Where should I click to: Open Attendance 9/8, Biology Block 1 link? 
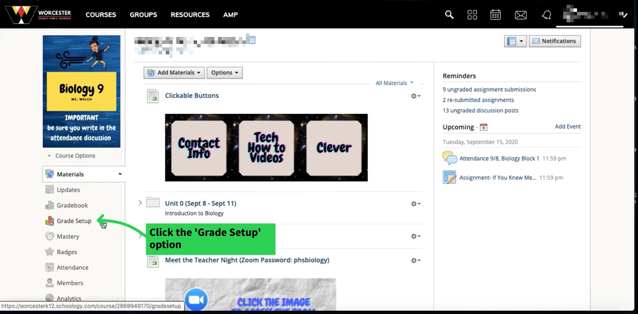499,158
